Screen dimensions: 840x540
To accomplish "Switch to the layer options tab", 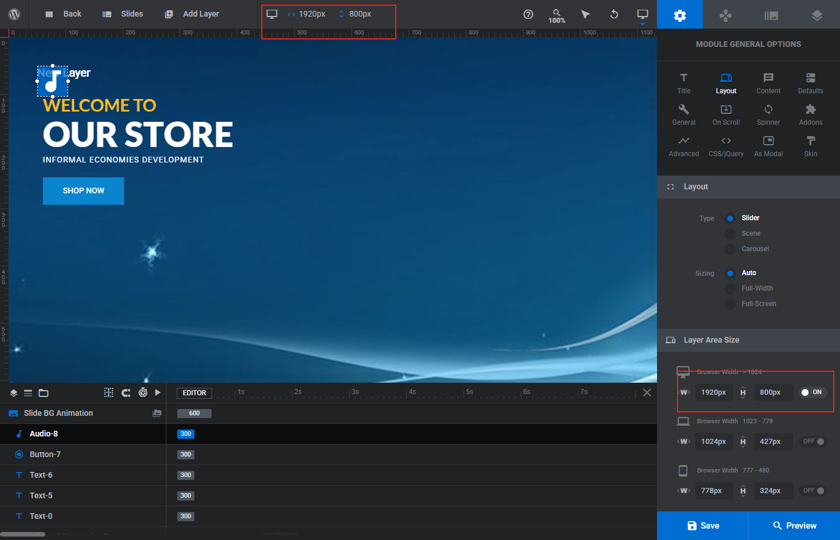I will click(817, 15).
